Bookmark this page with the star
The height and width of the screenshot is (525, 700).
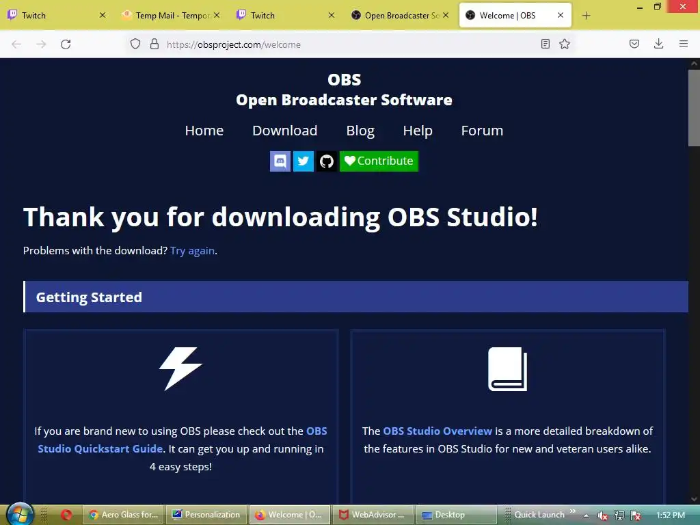[x=564, y=44]
